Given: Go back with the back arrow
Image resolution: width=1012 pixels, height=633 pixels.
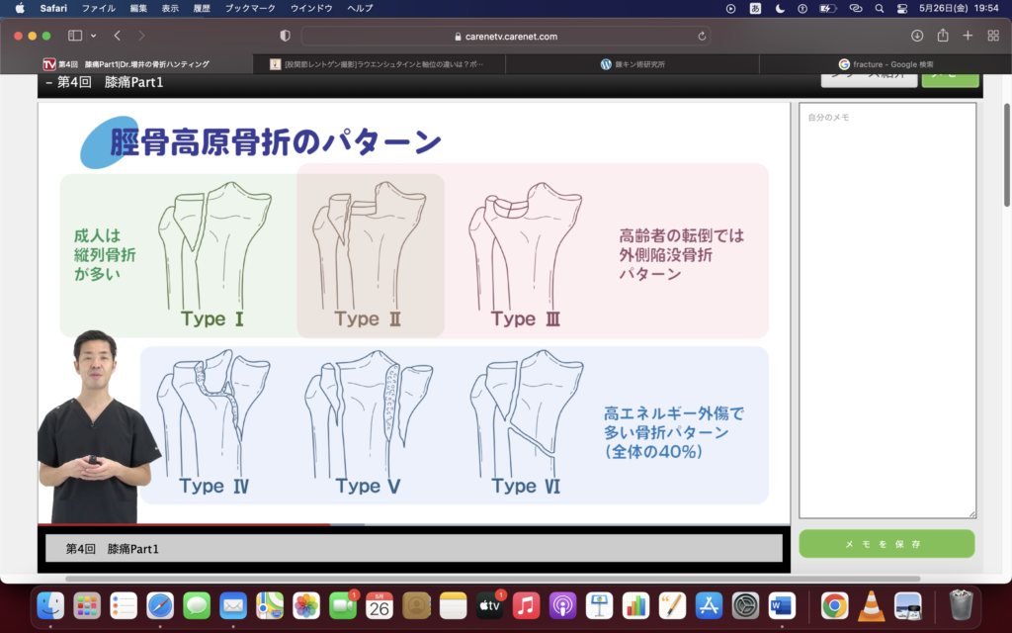Looking at the screenshot, I should pyautogui.click(x=117, y=36).
